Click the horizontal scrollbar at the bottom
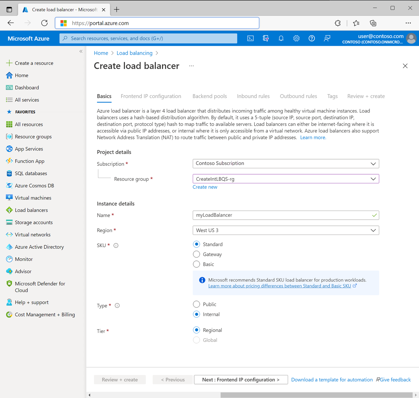The width and height of the screenshot is (419, 398). pyautogui.click(x=316, y=395)
